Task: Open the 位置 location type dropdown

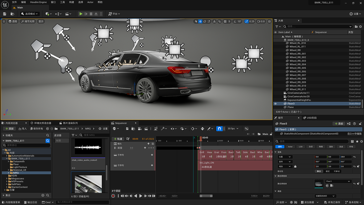Action: tap(285, 157)
